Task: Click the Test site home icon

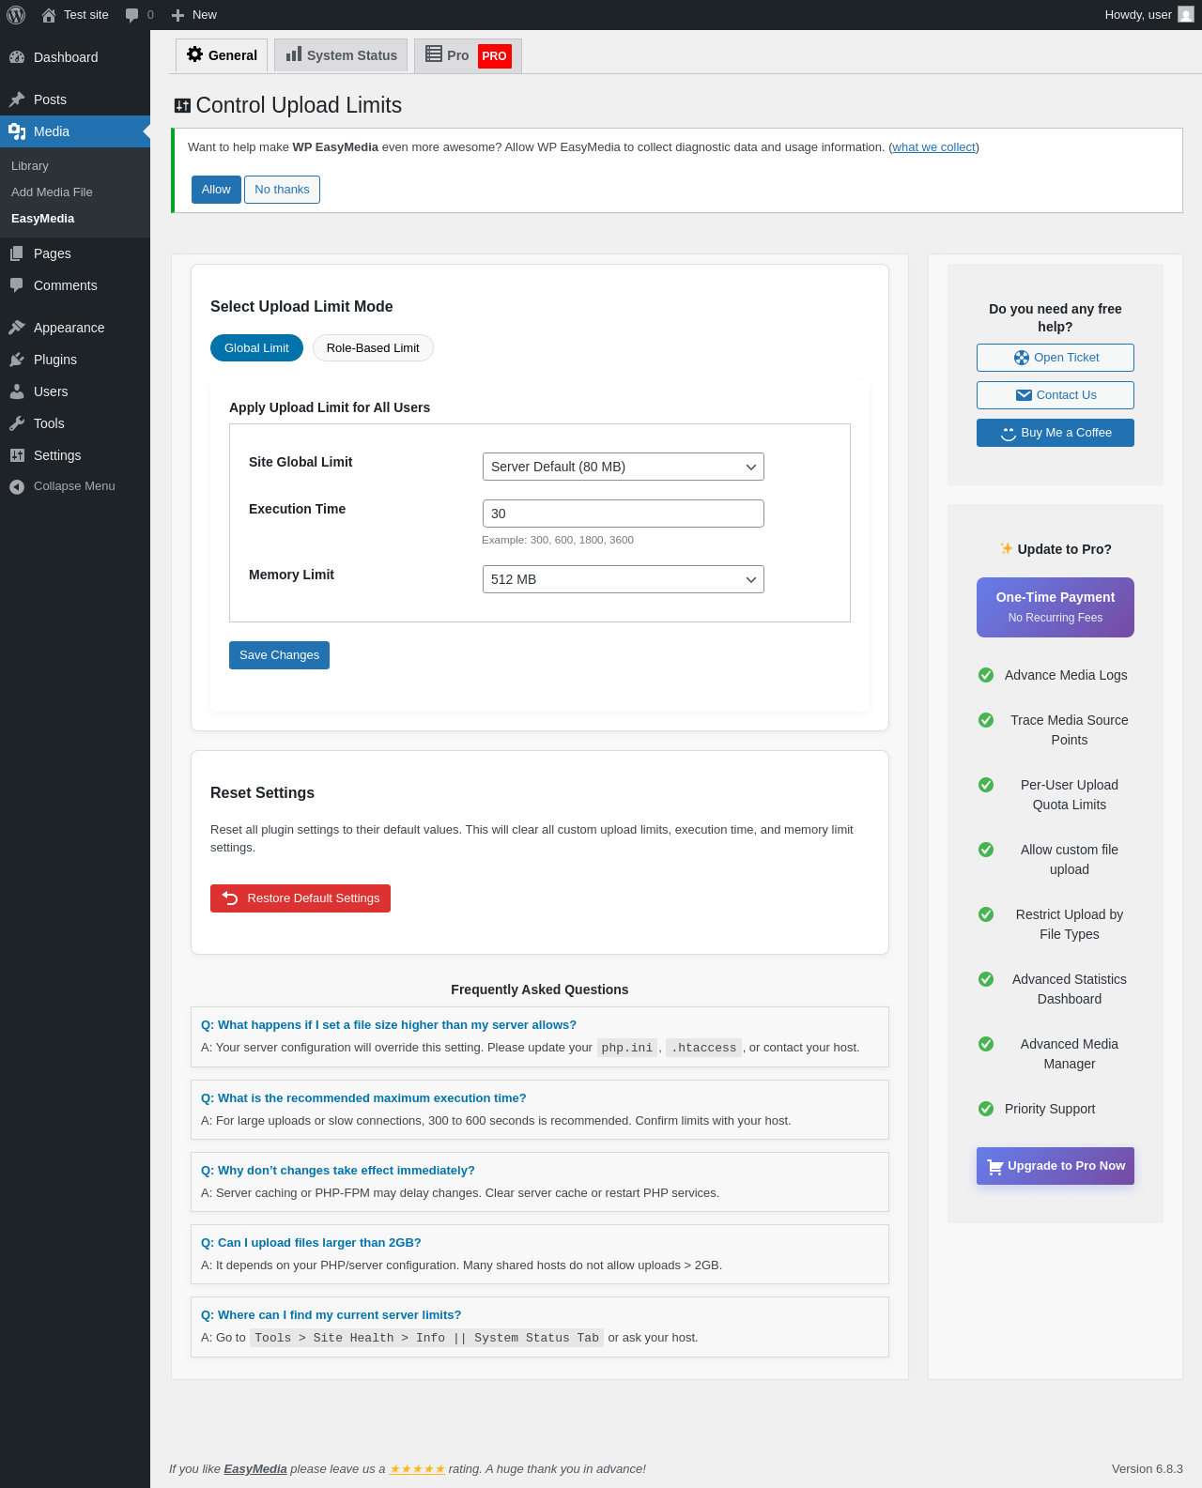Action: coord(49,15)
